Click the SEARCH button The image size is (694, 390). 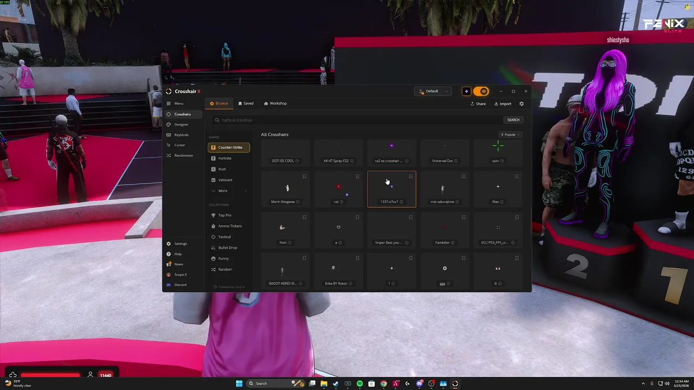pos(513,120)
